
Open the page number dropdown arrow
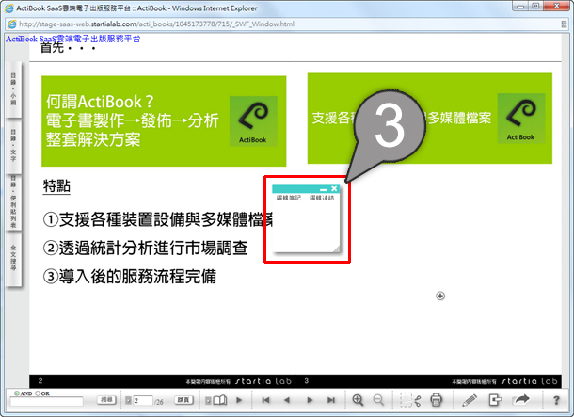[x=128, y=400]
